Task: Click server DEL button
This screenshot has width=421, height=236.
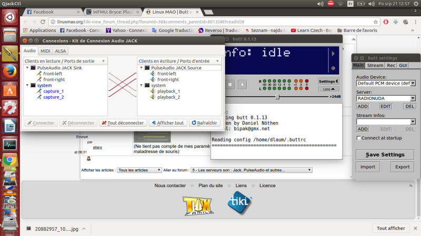Action: pos(409,106)
